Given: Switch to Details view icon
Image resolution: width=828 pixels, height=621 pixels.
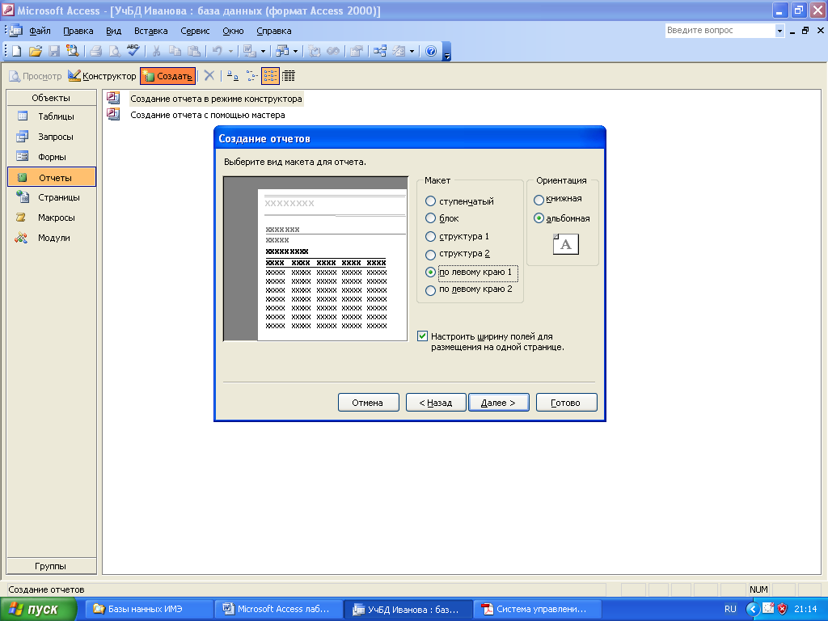Looking at the screenshot, I should click(x=289, y=76).
